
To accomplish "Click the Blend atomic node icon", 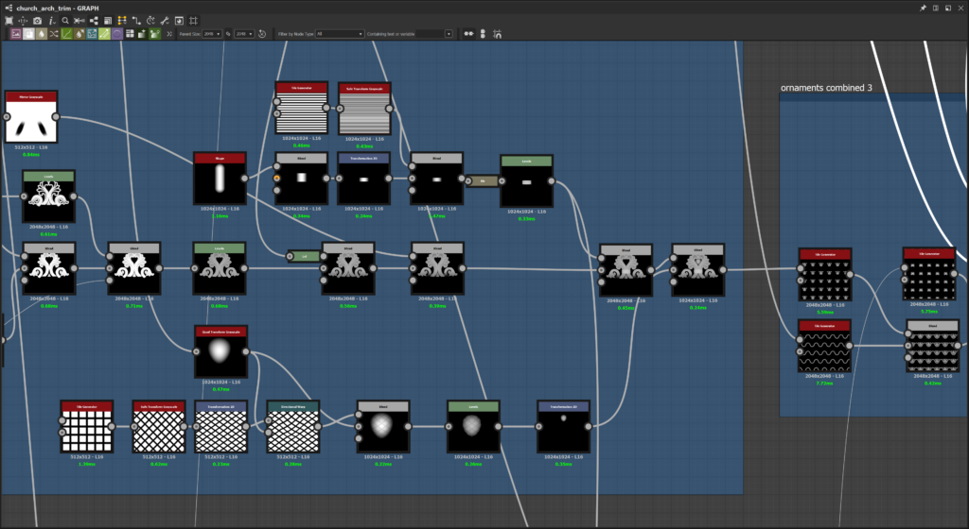I will click(x=28, y=34).
